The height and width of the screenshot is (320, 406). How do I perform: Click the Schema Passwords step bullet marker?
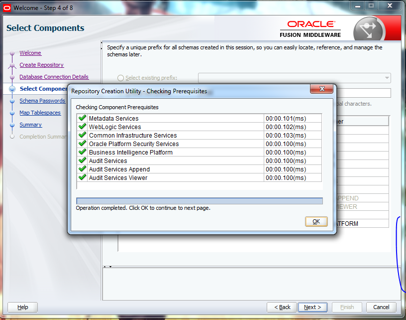pyautogui.click(x=12, y=101)
